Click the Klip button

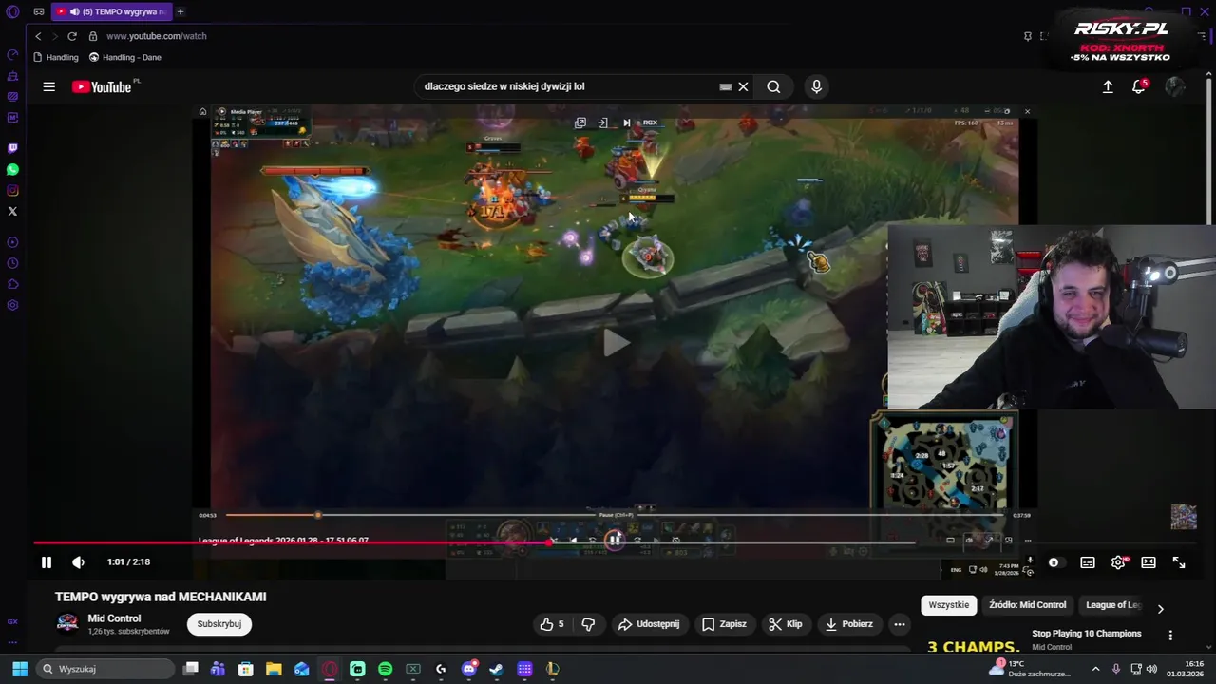point(786,624)
